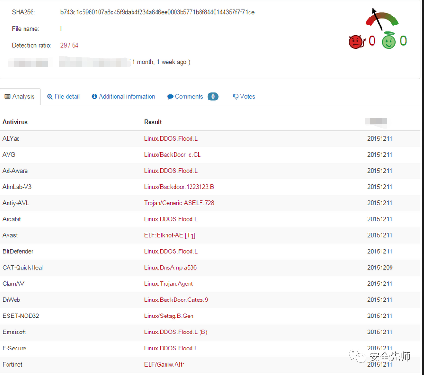Click the File name label
This screenshot has height=375, width=424.
(25, 29)
